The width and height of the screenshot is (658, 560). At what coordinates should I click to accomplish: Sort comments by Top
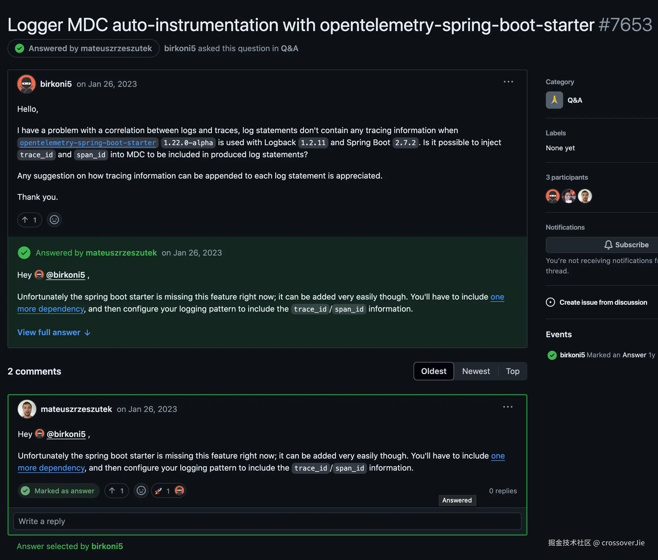(512, 371)
